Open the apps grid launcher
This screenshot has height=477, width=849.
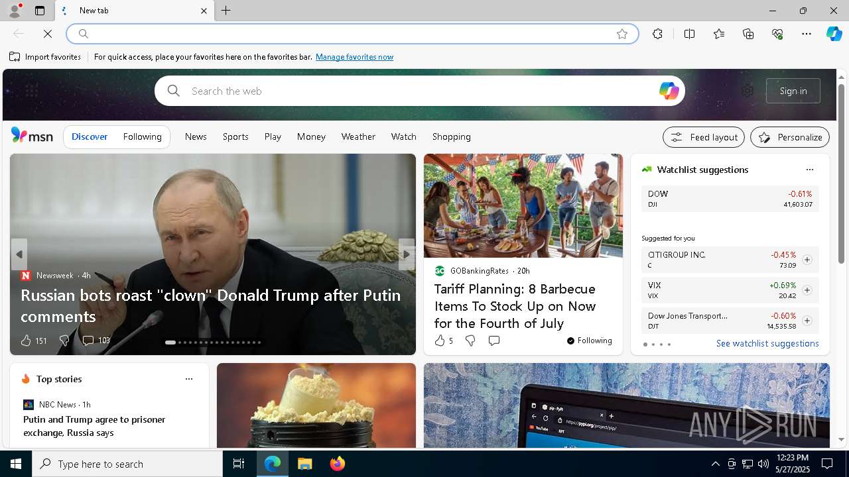tap(31, 91)
